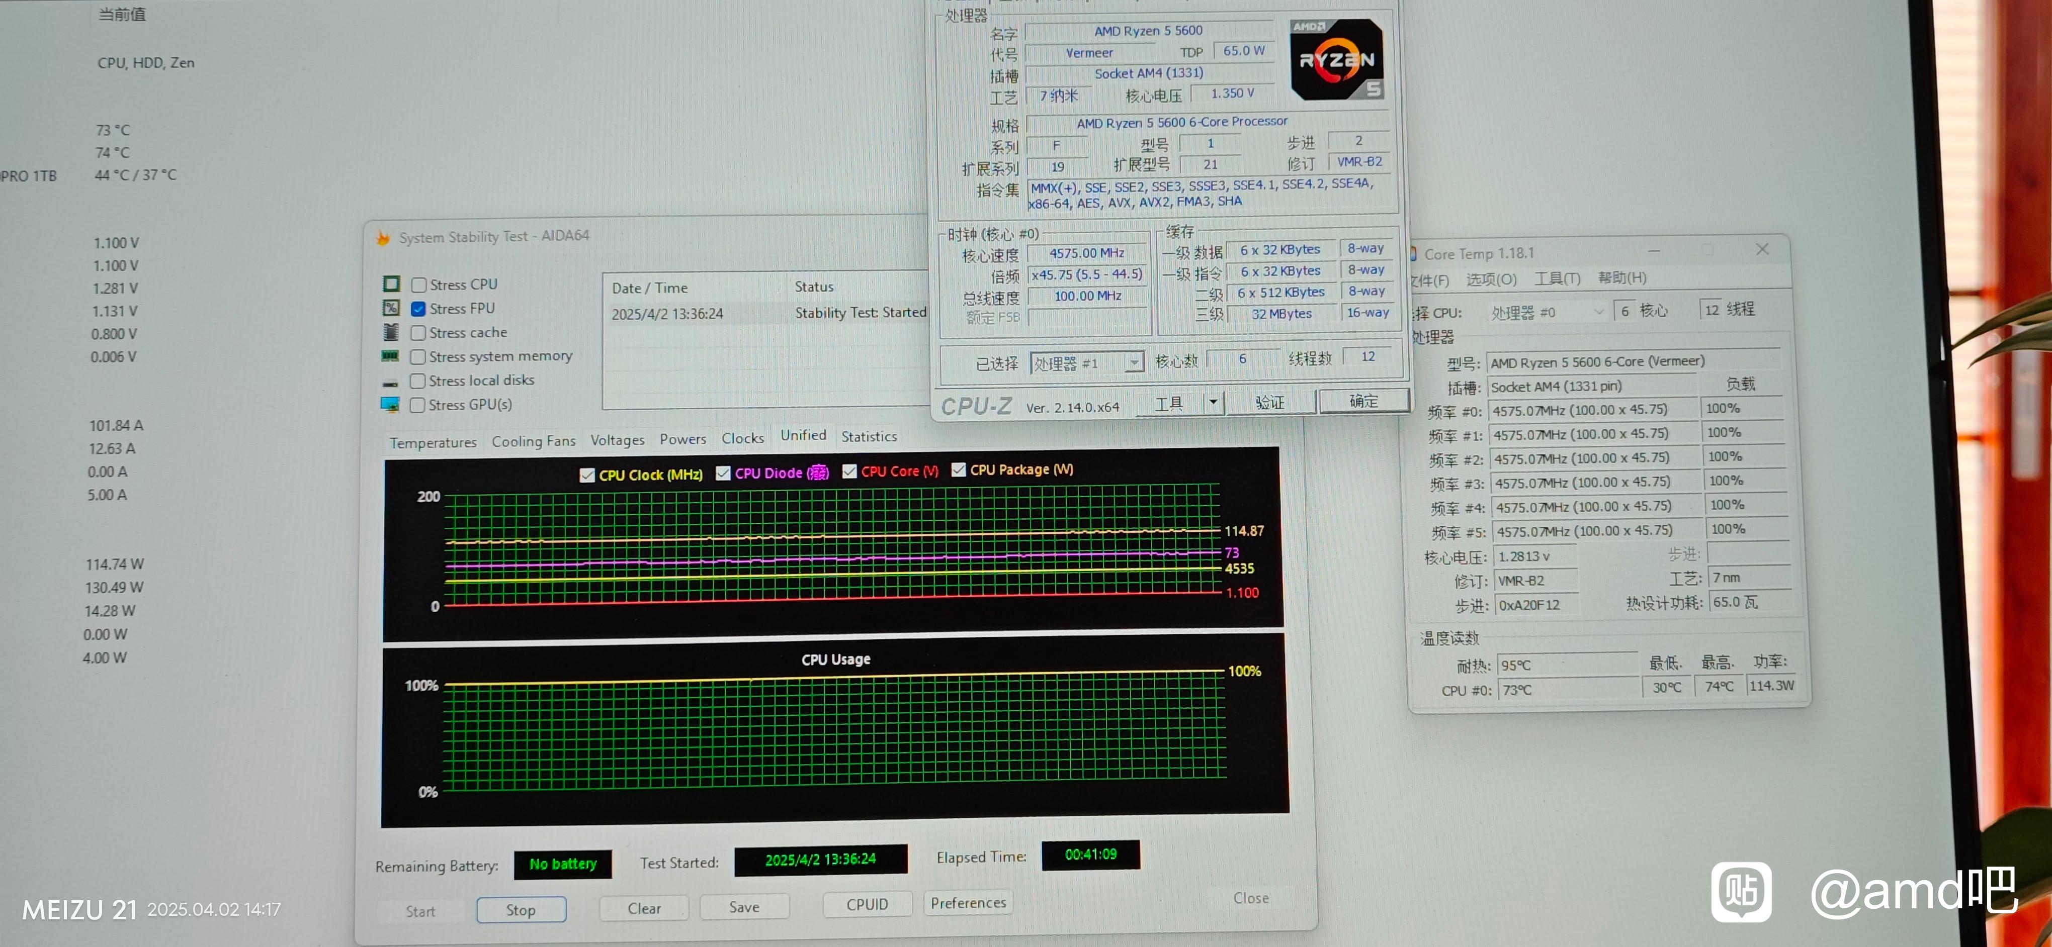Click the monitor icon beside Stress GPU(s)

coord(390,404)
